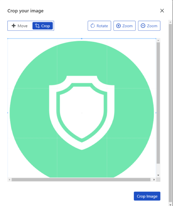Select the Move mode button

(20, 26)
